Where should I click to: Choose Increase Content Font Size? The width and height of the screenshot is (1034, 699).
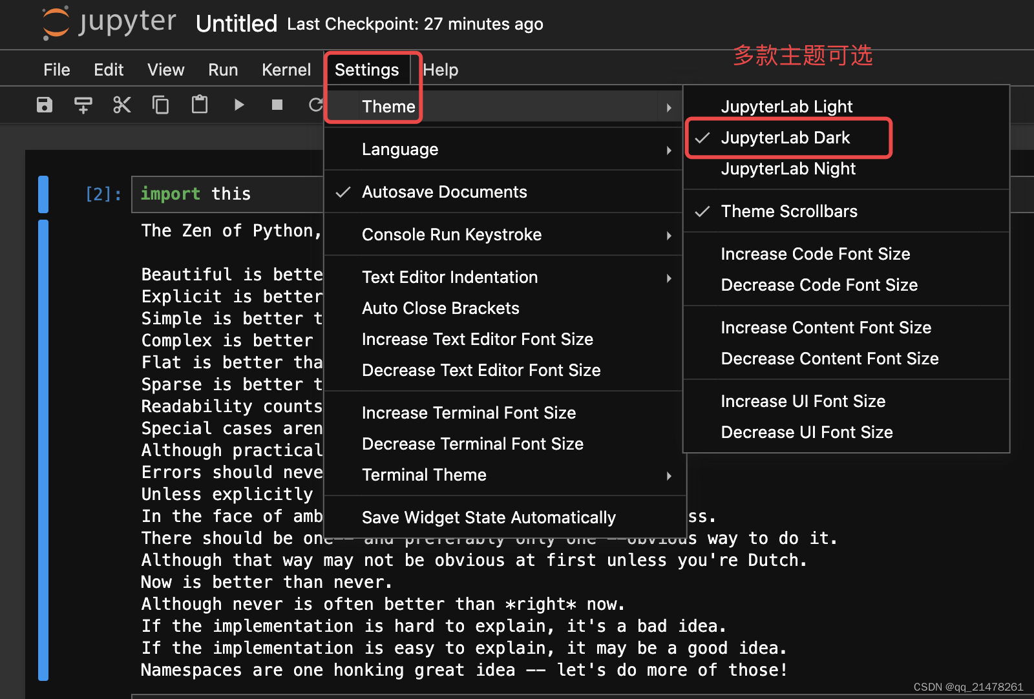(846, 328)
